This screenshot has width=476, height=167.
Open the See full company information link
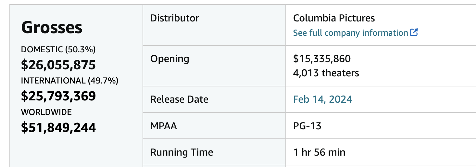point(351,33)
